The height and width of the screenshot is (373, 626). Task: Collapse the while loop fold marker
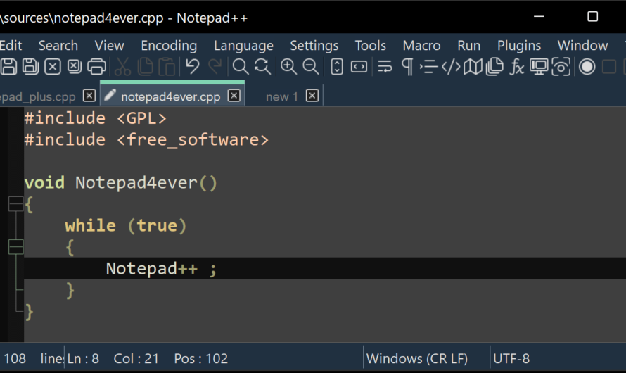point(15,247)
